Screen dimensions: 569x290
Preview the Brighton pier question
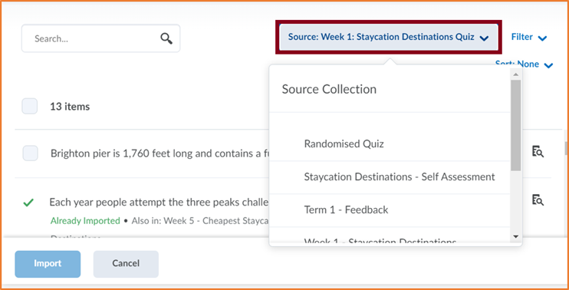pyautogui.click(x=538, y=152)
